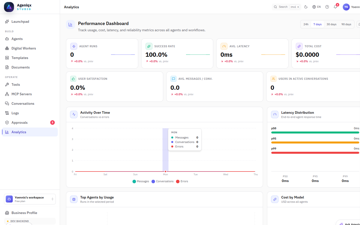Click the Success Rate sparkle icon
The width and height of the screenshot is (360, 225).
(149, 46)
